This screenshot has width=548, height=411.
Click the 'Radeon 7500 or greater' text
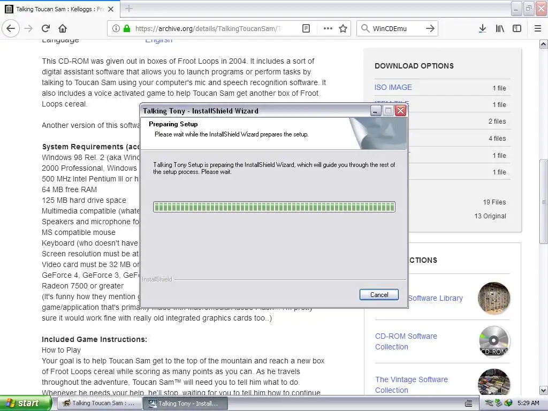82,286
